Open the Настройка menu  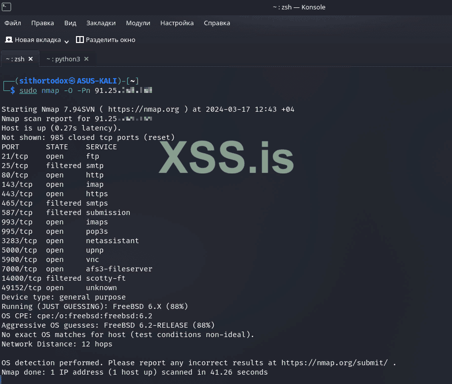(x=177, y=23)
